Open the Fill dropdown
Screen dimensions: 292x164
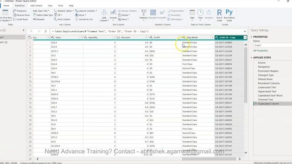click(x=58, y=15)
